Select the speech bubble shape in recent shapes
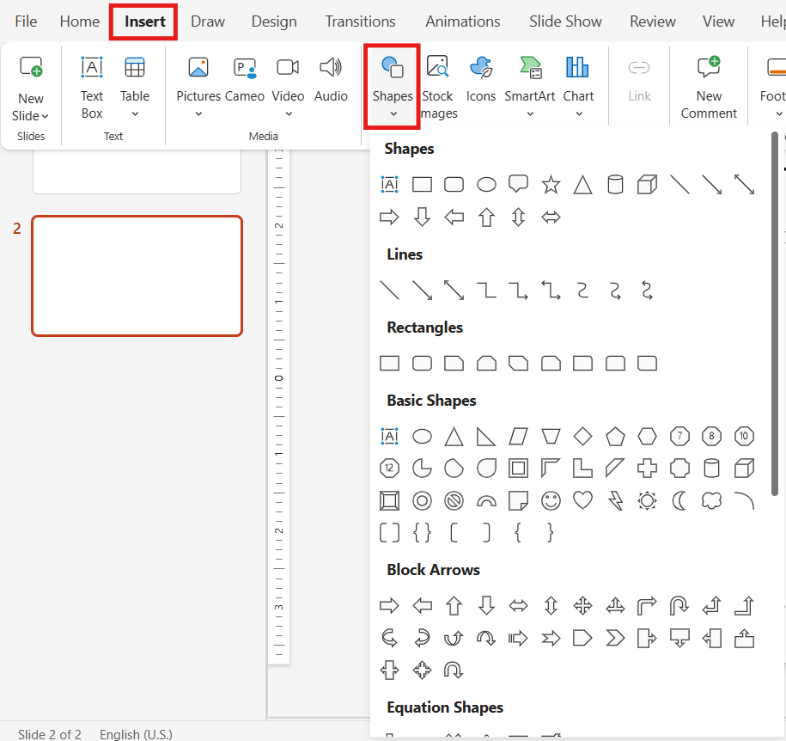The height and width of the screenshot is (741, 786). [518, 184]
